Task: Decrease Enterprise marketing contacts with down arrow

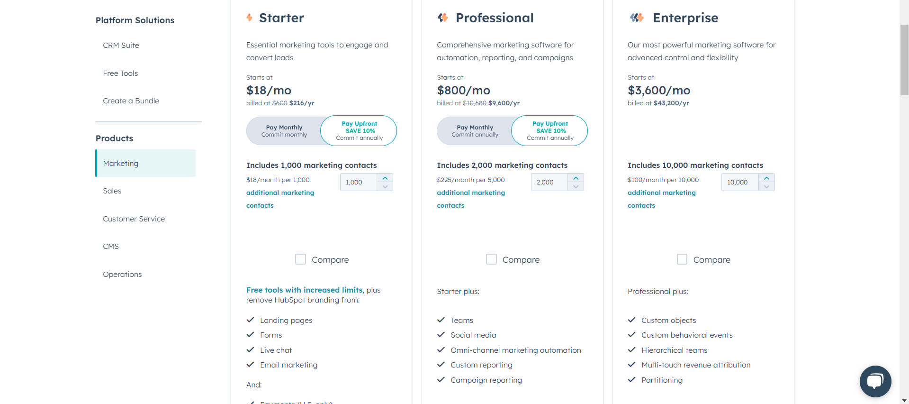Action: point(766,187)
